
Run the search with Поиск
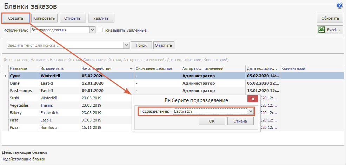(141, 45)
